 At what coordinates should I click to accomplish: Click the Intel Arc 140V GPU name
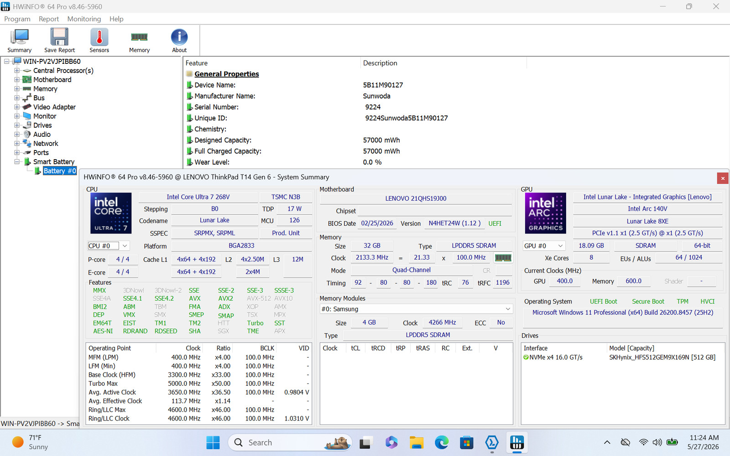(647, 209)
